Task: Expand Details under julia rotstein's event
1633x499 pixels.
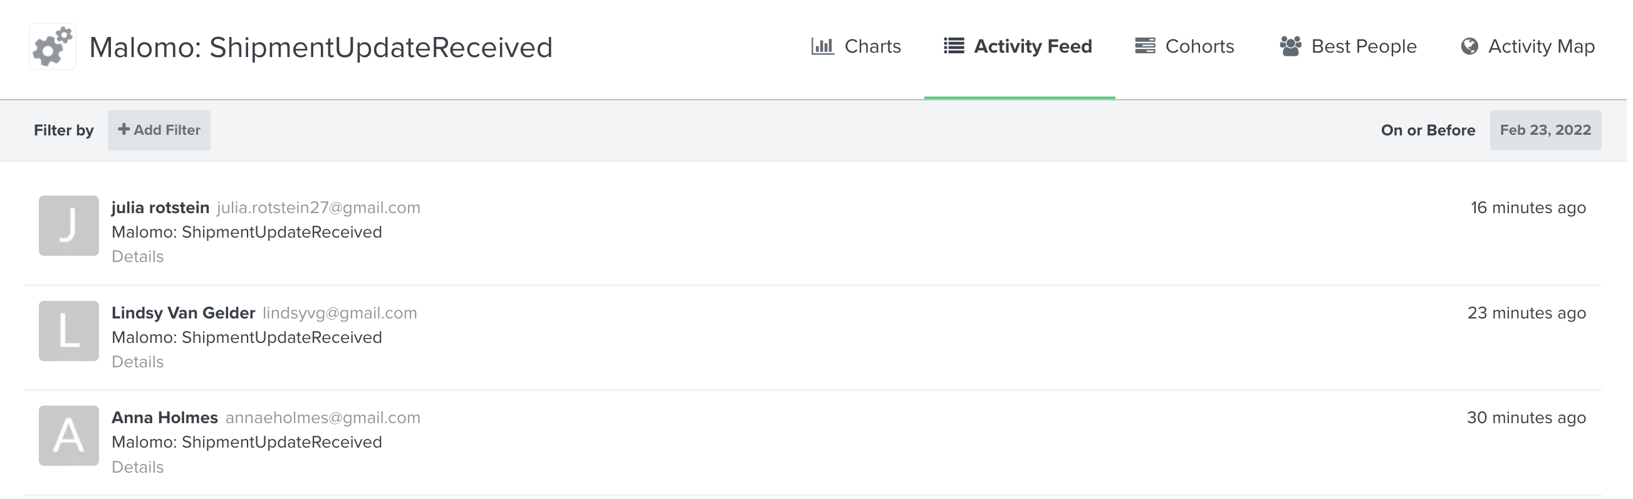Action: 138,257
